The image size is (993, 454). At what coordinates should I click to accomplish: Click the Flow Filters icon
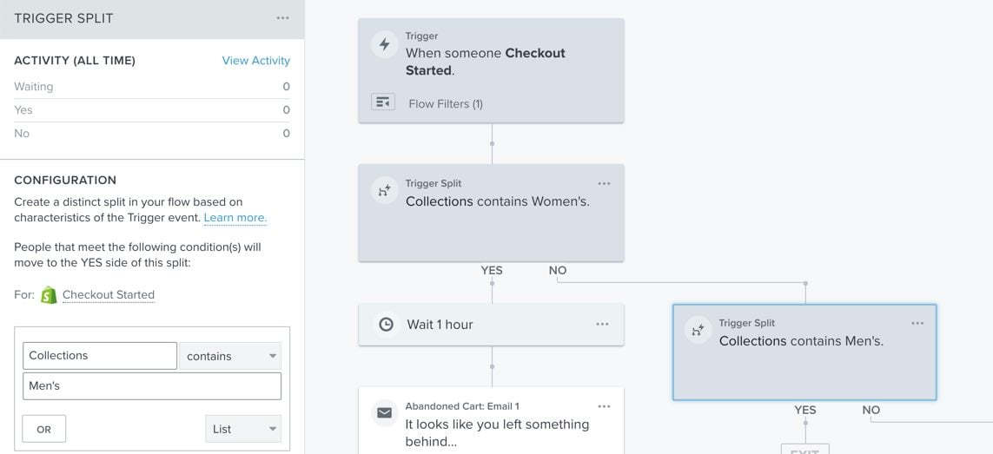(383, 102)
